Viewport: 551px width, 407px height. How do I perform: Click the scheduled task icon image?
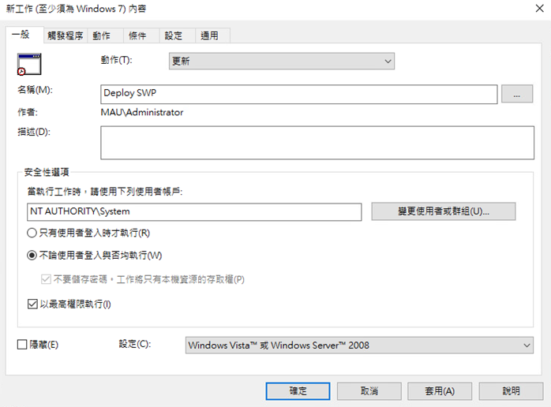28,65
